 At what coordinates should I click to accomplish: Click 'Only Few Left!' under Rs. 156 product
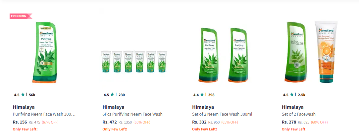pyautogui.click(x=25, y=129)
